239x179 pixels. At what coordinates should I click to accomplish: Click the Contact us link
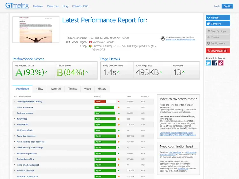pos(183,169)
